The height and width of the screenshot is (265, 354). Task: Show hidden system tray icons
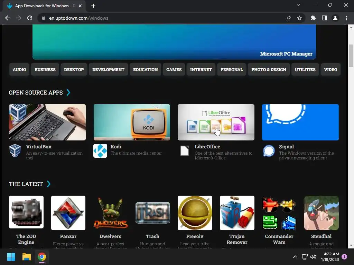click(295, 257)
